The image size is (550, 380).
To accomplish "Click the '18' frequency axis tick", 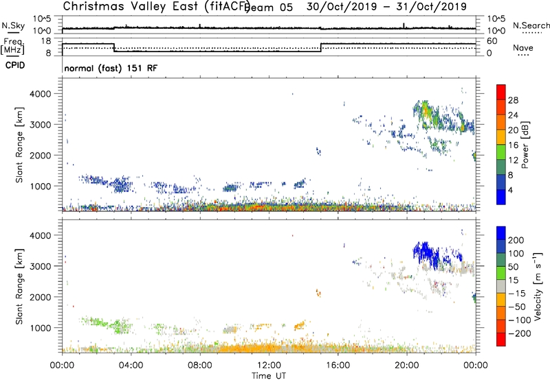I will (x=46, y=41).
